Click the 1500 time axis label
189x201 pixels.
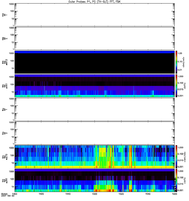[94, 194]
